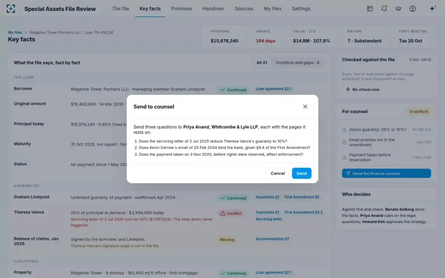
Task: Click the 7 · Substandard rating value
Action: [364, 41]
